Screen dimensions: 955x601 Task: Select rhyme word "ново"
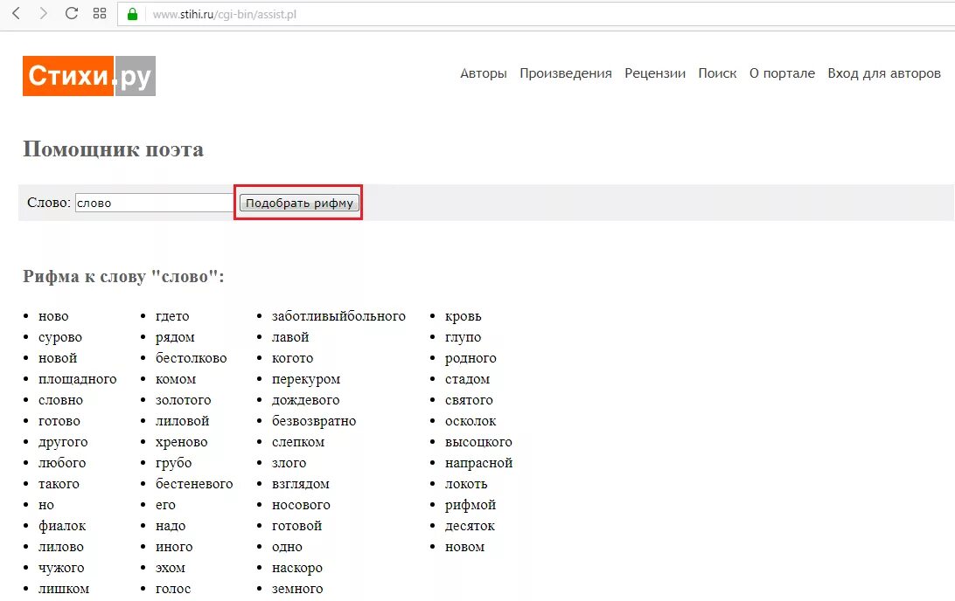[x=53, y=316]
